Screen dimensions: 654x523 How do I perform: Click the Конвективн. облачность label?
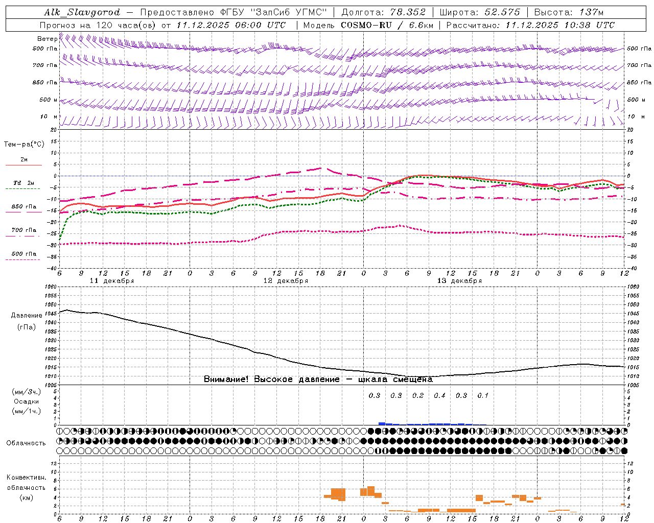click(x=26, y=483)
